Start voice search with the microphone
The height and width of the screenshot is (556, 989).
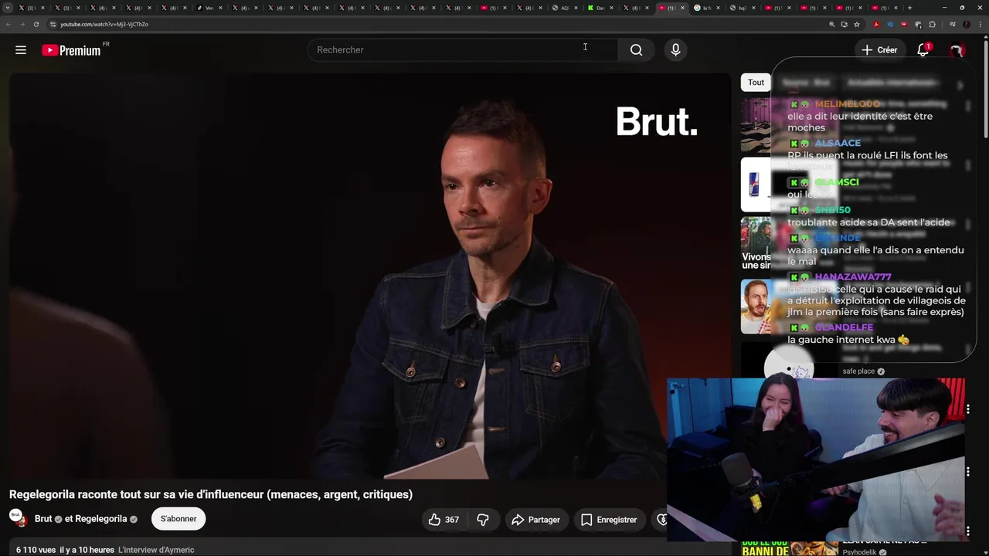(x=675, y=50)
